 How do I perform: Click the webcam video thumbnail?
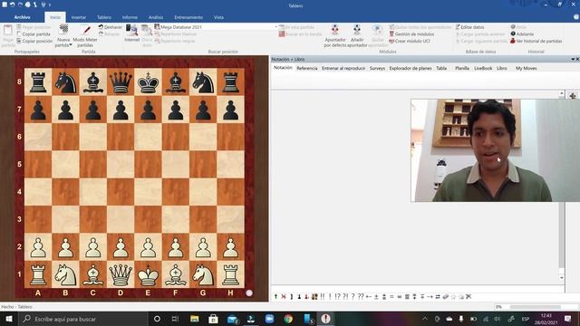coord(495,150)
